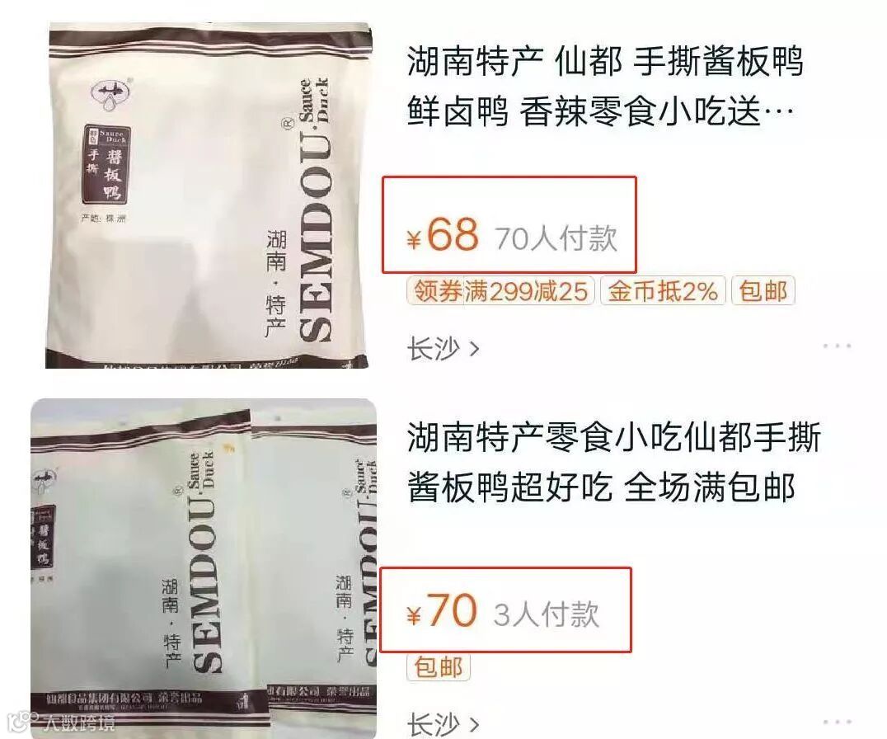This screenshot has height=739, width=887.
Task: Tap the 金币抵2% tag
Action: point(663,291)
